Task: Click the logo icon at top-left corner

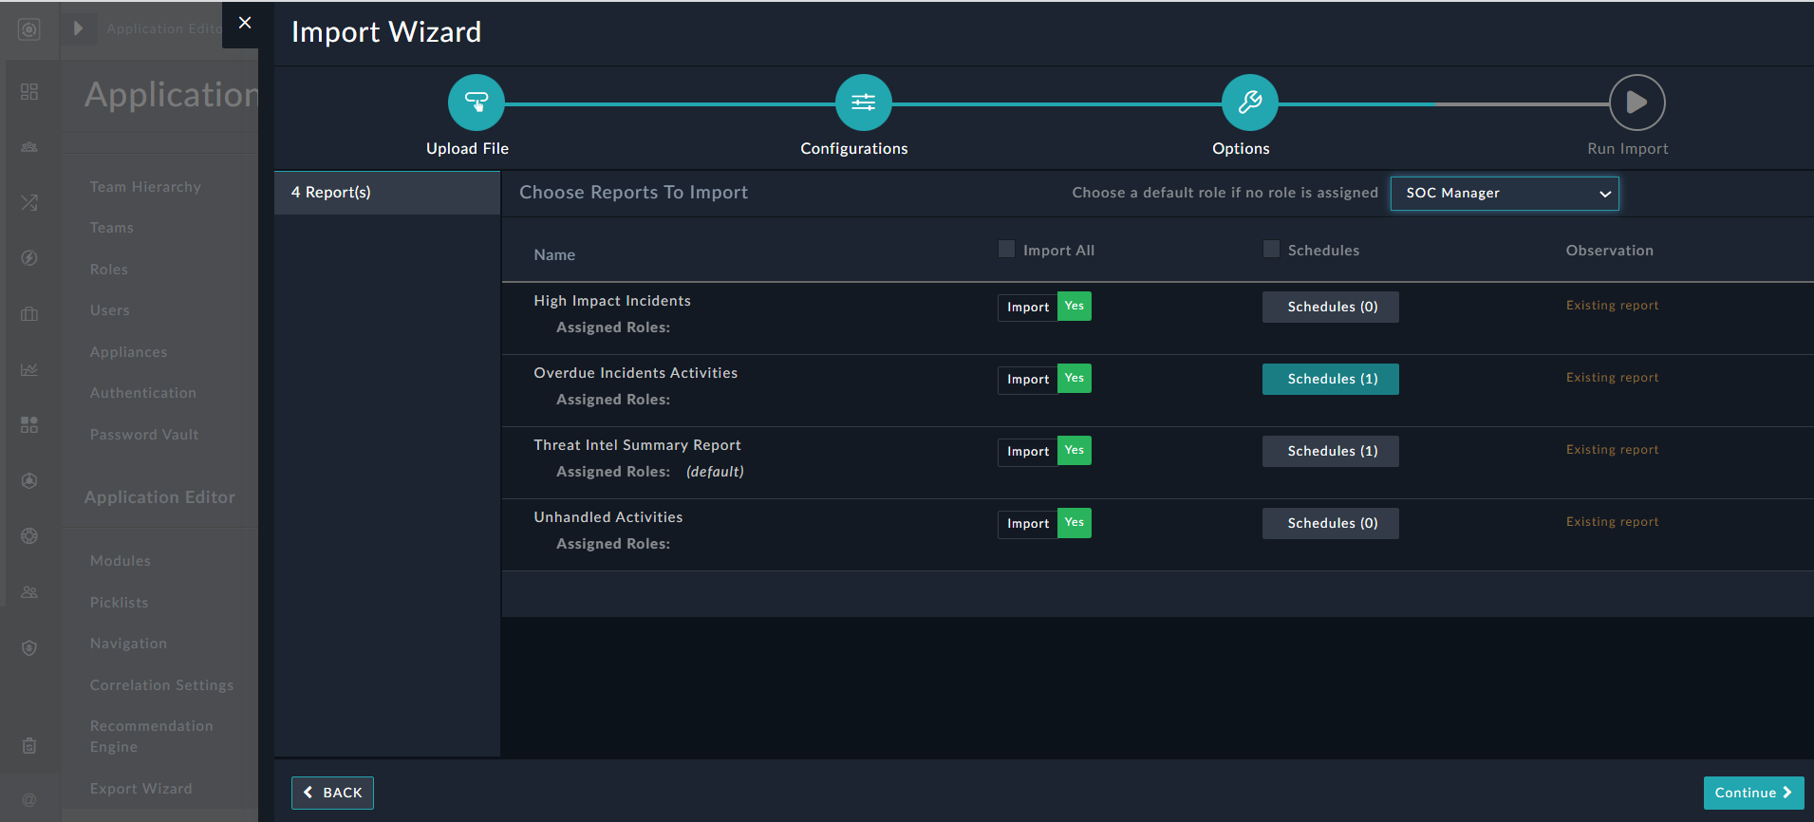Action: [x=29, y=29]
